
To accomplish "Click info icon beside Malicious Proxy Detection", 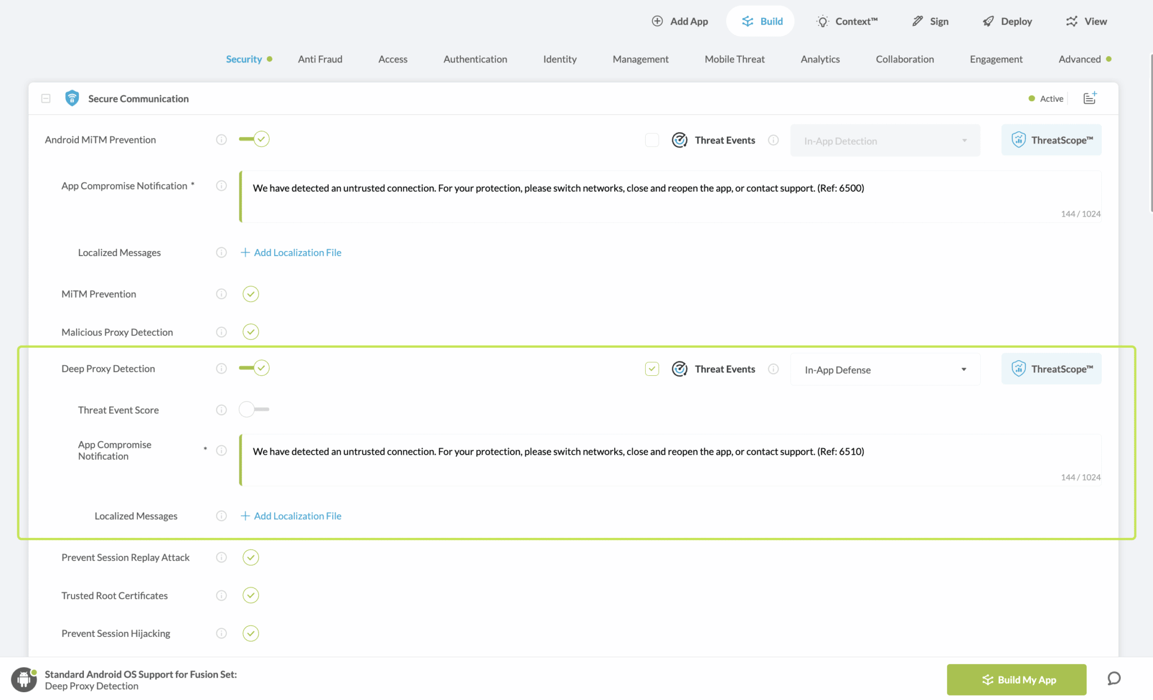I will coord(221,332).
